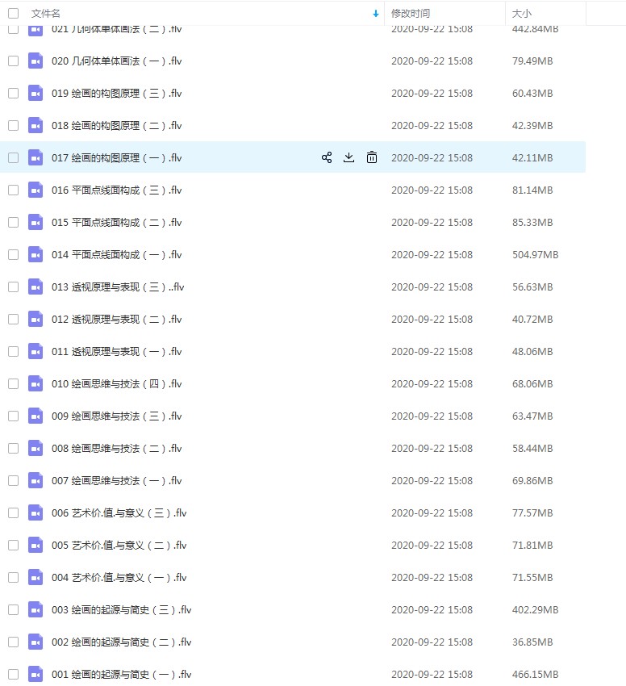The height and width of the screenshot is (686, 626).
Task: Click the size value 402.29MB
Action: [x=536, y=610]
